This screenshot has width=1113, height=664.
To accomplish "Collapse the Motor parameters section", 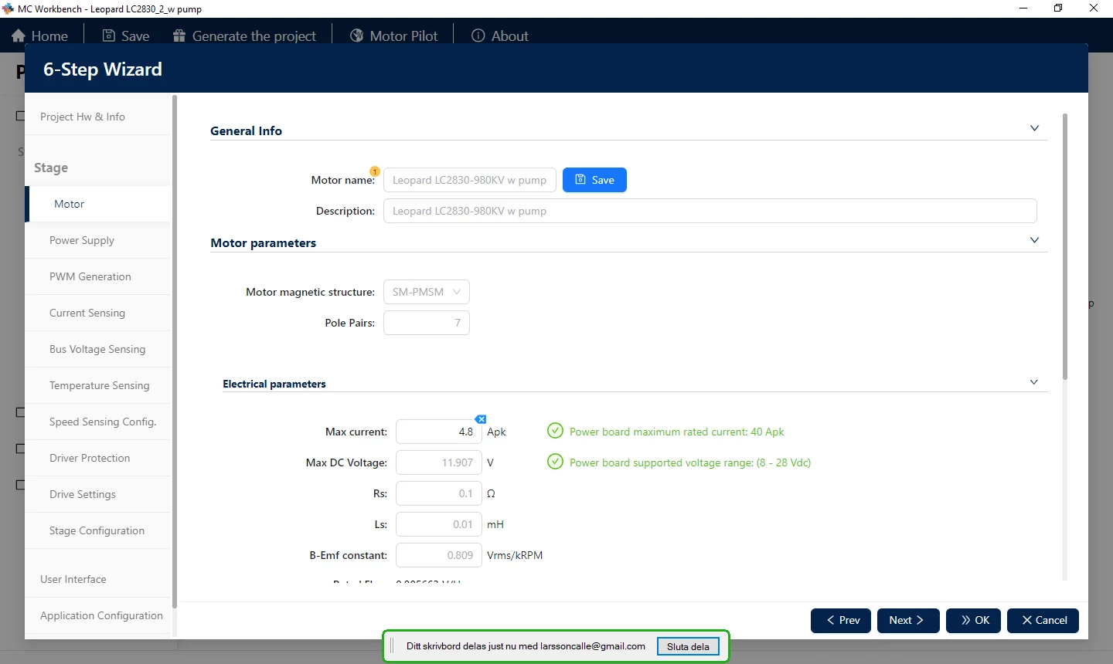I will 1034,240.
